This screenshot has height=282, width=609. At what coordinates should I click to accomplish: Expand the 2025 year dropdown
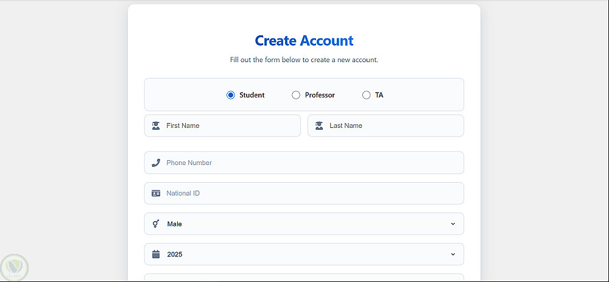coord(304,254)
